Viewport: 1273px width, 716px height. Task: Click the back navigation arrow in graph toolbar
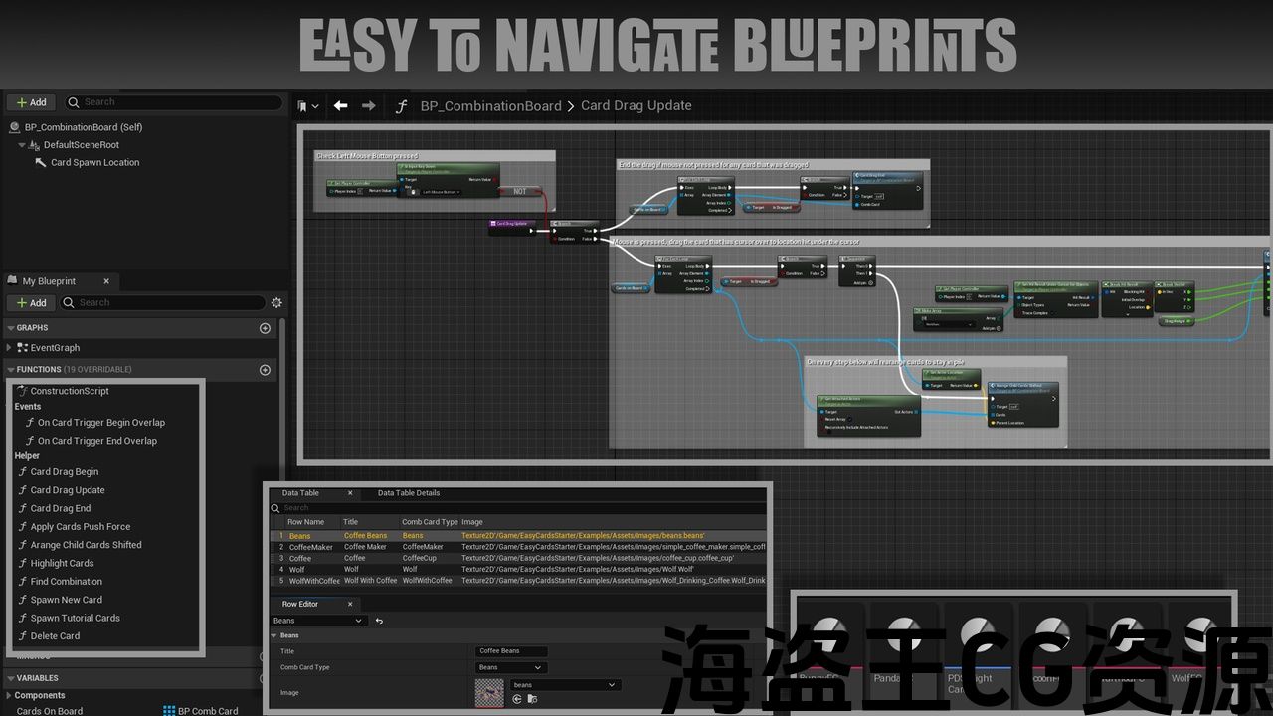[340, 106]
